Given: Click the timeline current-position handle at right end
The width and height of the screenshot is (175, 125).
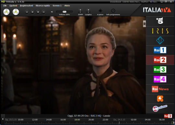Looking at the screenshot, I should (x=173, y=123).
